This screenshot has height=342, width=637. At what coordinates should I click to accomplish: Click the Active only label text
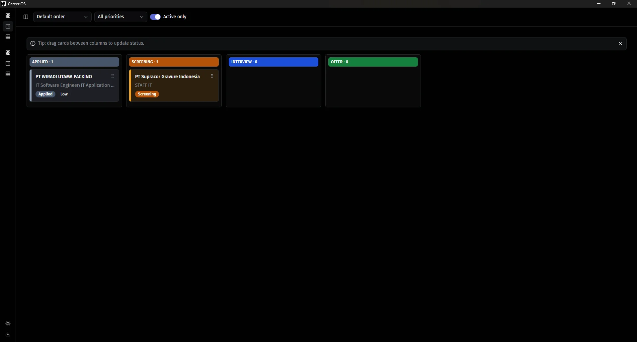pos(175,17)
